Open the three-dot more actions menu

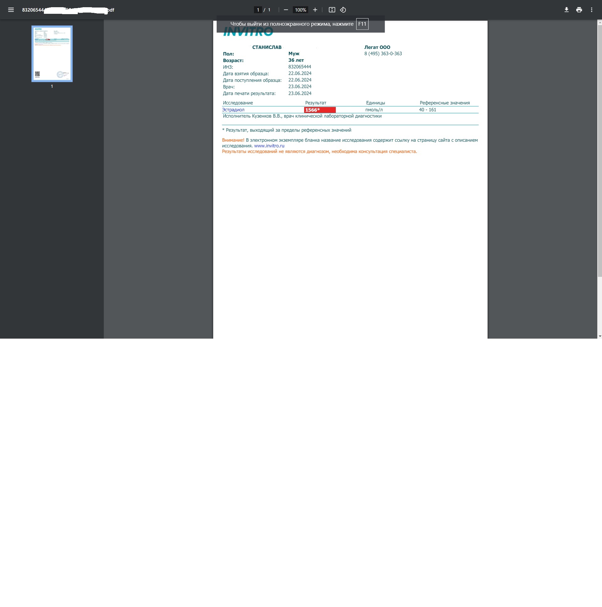pyautogui.click(x=591, y=10)
